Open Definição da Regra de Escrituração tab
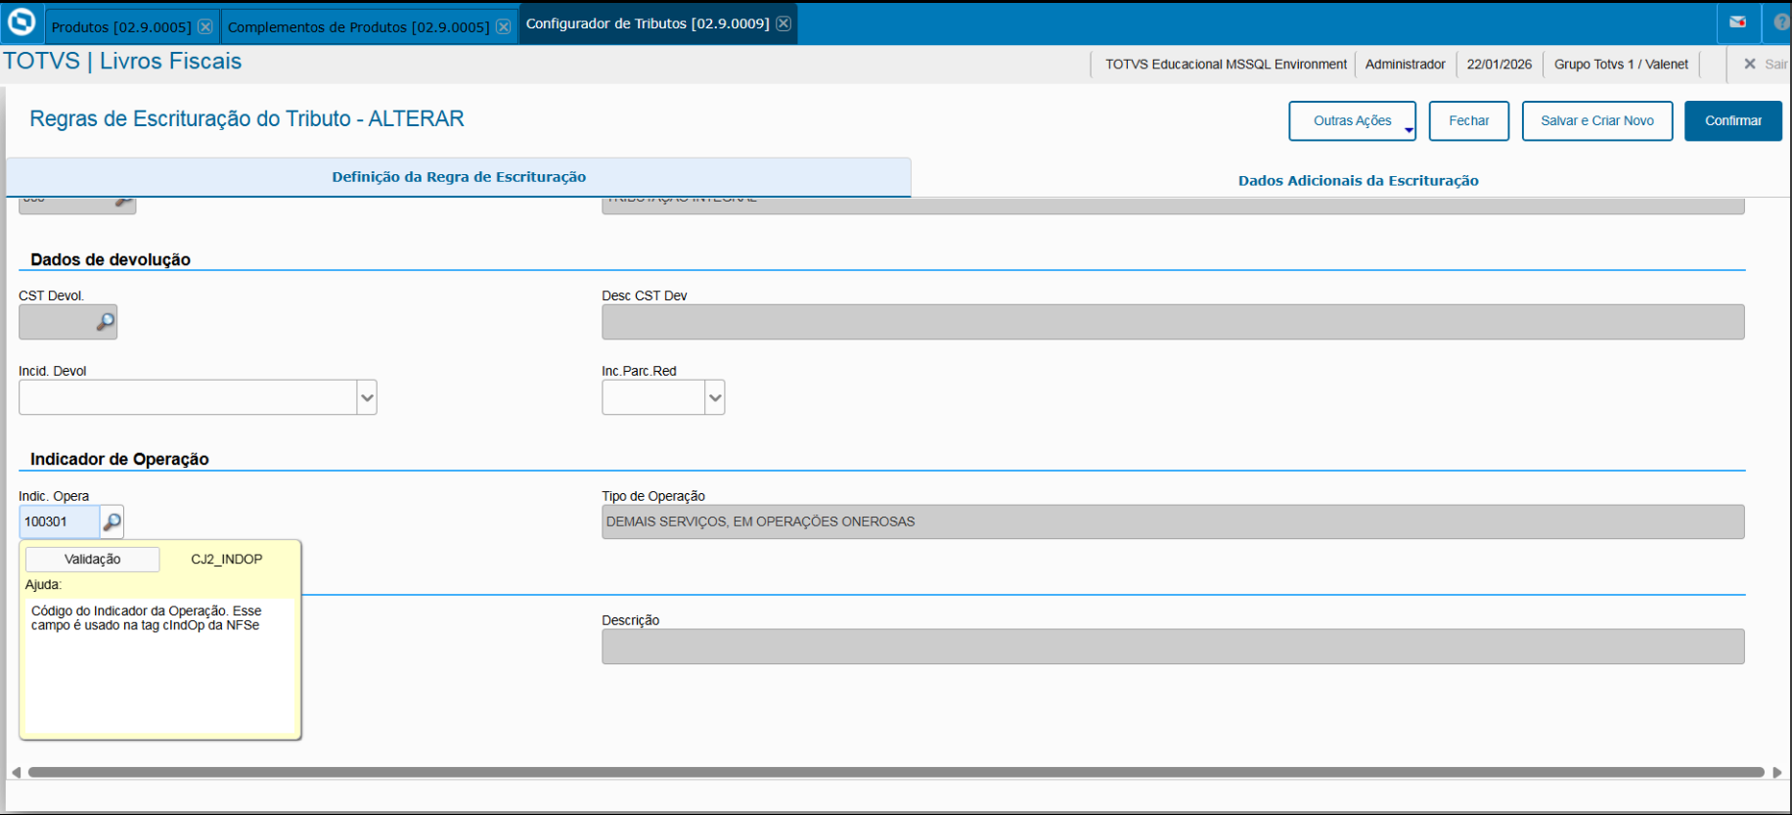This screenshot has height=815, width=1792. click(459, 177)
